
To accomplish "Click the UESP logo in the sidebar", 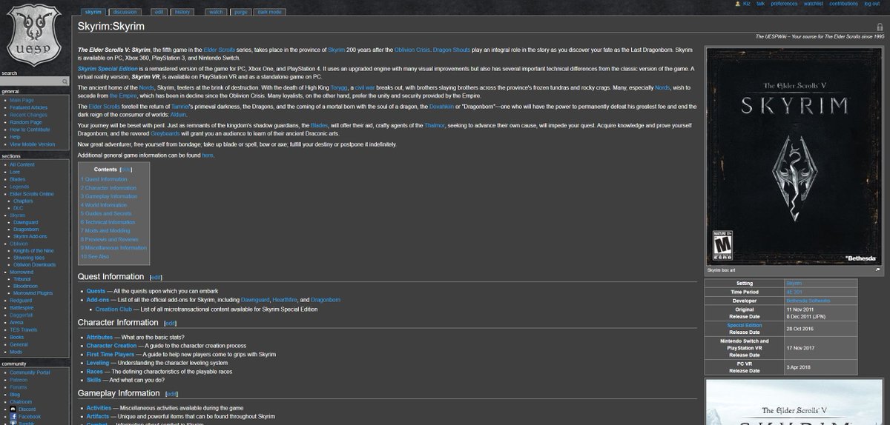I will pyautogui.click(x=35, y=34).
